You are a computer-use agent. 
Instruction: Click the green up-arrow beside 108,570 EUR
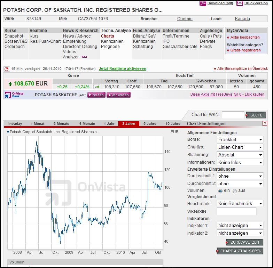pyautogui.click(x=10, y=84)
